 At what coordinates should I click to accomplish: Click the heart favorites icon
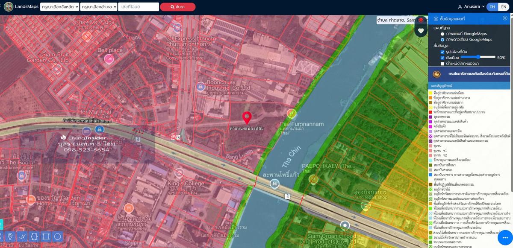[x=421, y=31]
